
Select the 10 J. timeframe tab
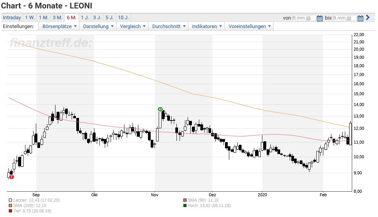click(123, 18)
